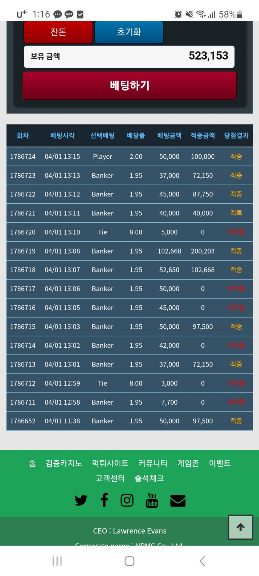259x576 pixels.
Task: Open the recent apps navigation icon
Action: (x=57, y=561)
